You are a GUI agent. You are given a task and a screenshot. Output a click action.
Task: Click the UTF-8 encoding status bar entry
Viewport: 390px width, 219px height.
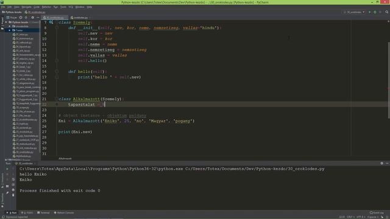(x=361, y=217)
